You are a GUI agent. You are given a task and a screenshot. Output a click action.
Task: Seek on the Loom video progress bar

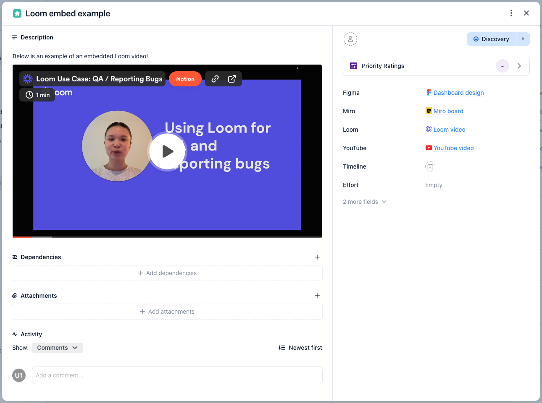[167, 237]
